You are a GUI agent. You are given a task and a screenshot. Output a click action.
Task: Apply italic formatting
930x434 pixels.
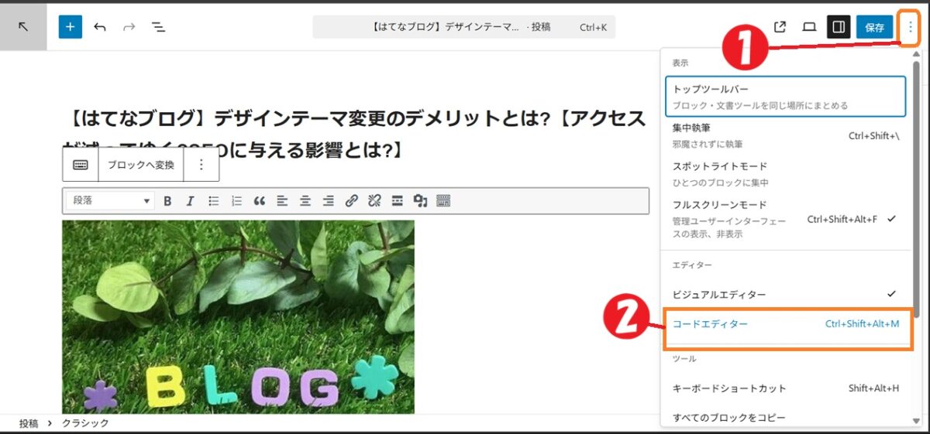(x=190, y=201)
